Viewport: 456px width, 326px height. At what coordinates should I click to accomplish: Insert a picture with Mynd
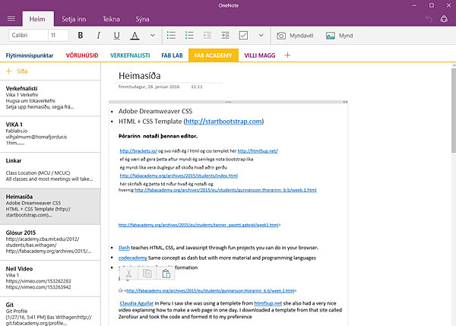point(340,36)
